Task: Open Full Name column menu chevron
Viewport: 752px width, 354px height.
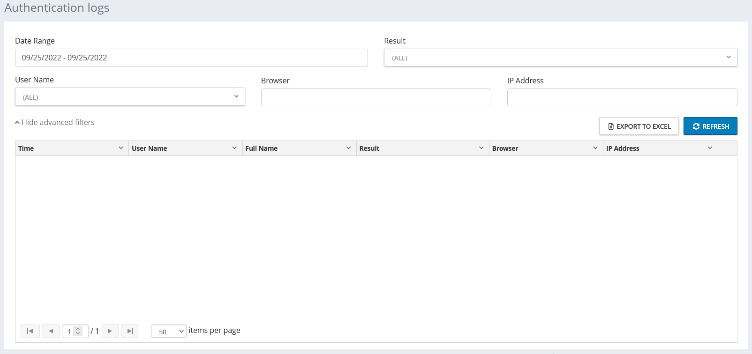Action: (x=348, y=148)
